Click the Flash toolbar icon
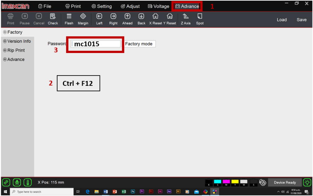 pyautogui.click(x=69, y=19)
